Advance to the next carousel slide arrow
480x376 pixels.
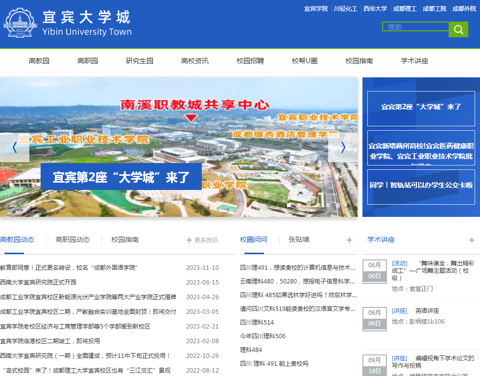[343, 147]
